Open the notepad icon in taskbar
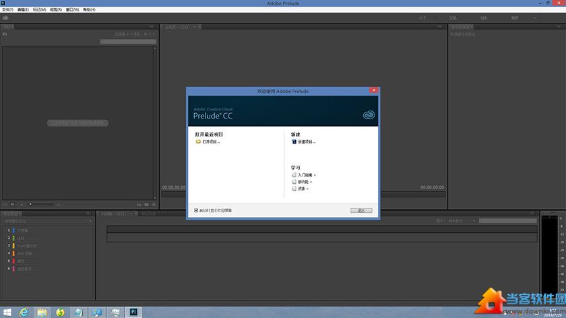The height and width of the screenshot is (318, 566). (x=79, y=312)
